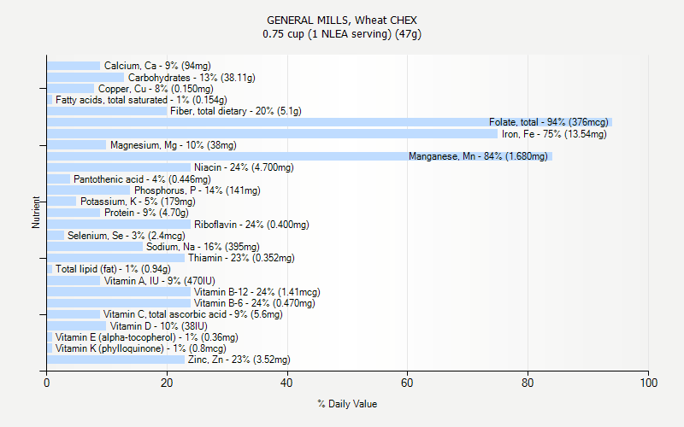This screenshot has width=684, height=427.
Task: Click the Pantothenic acid - 4% label
Action: [142, 179]
